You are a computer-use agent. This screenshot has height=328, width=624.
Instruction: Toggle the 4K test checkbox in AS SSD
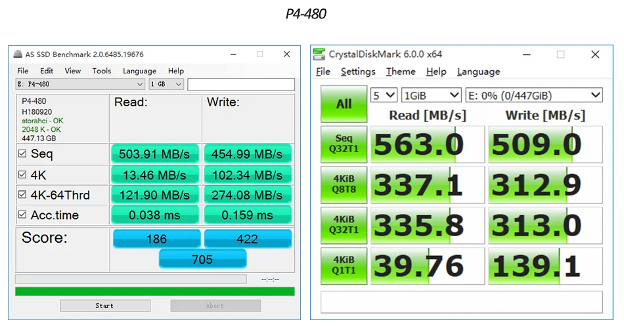click(22, 174)
